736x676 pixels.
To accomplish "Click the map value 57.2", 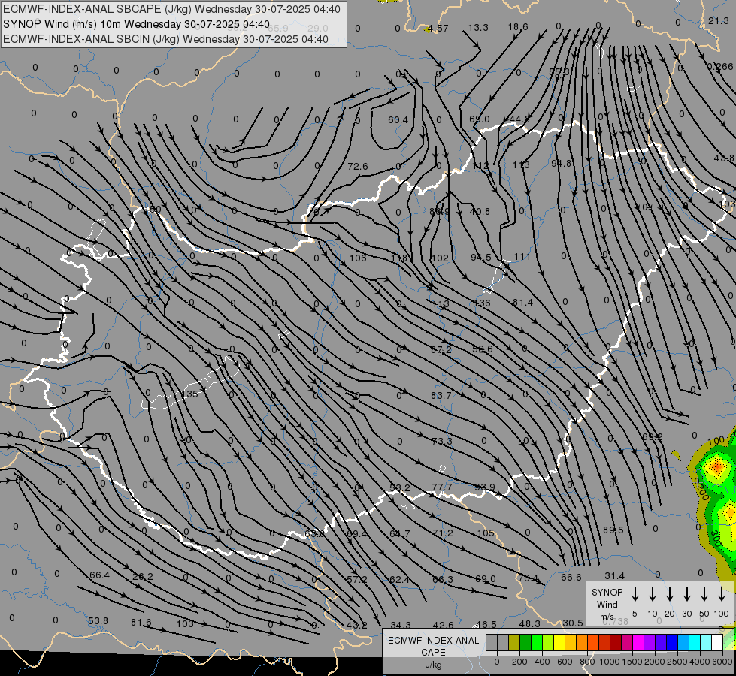I will point(357,579).
